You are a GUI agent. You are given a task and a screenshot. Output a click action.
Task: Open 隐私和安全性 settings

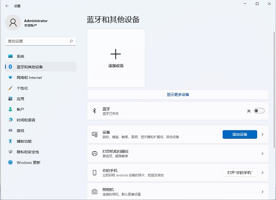(40, 152)
